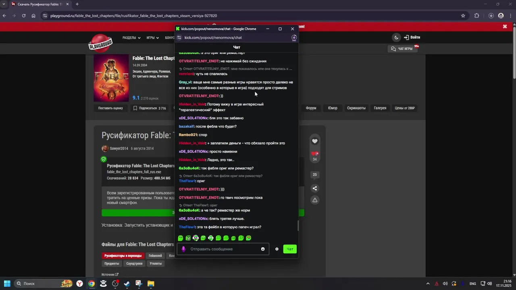
Task: Send message with green Чат button
Action: point(290,249)
